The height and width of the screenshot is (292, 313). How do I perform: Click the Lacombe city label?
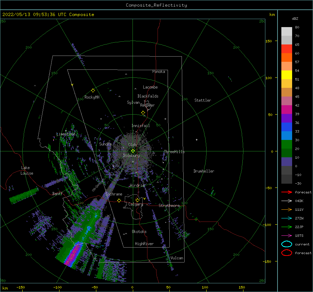[x=150, y=87]
